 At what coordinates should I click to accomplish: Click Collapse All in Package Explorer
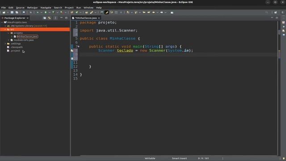click(x=45, y=18)
